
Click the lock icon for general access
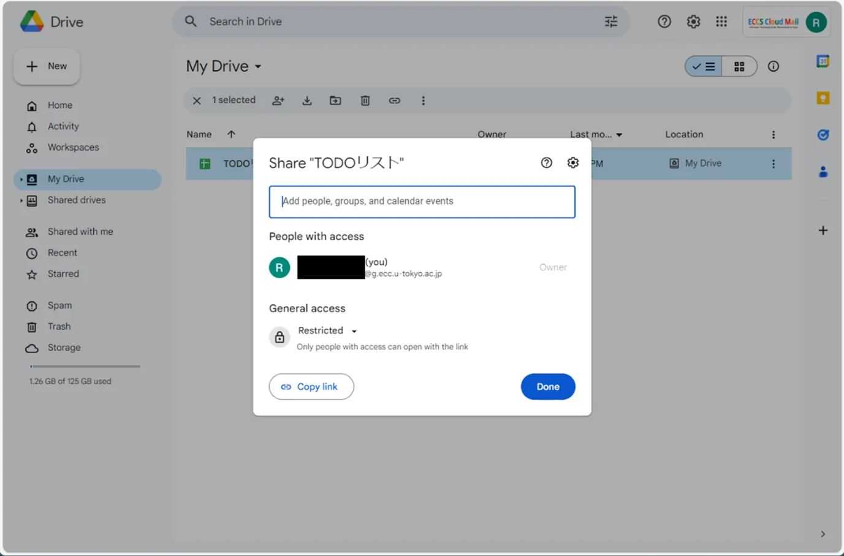pos(279,337)
